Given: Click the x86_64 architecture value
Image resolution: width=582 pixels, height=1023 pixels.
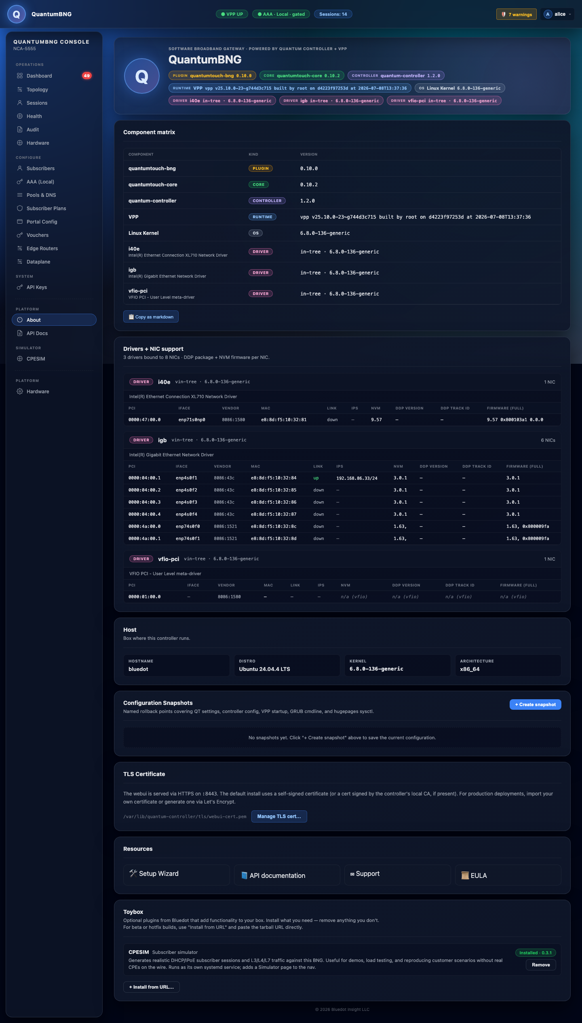Looking at the screenshot, I should pyautogui.click(x=470, y=669).
